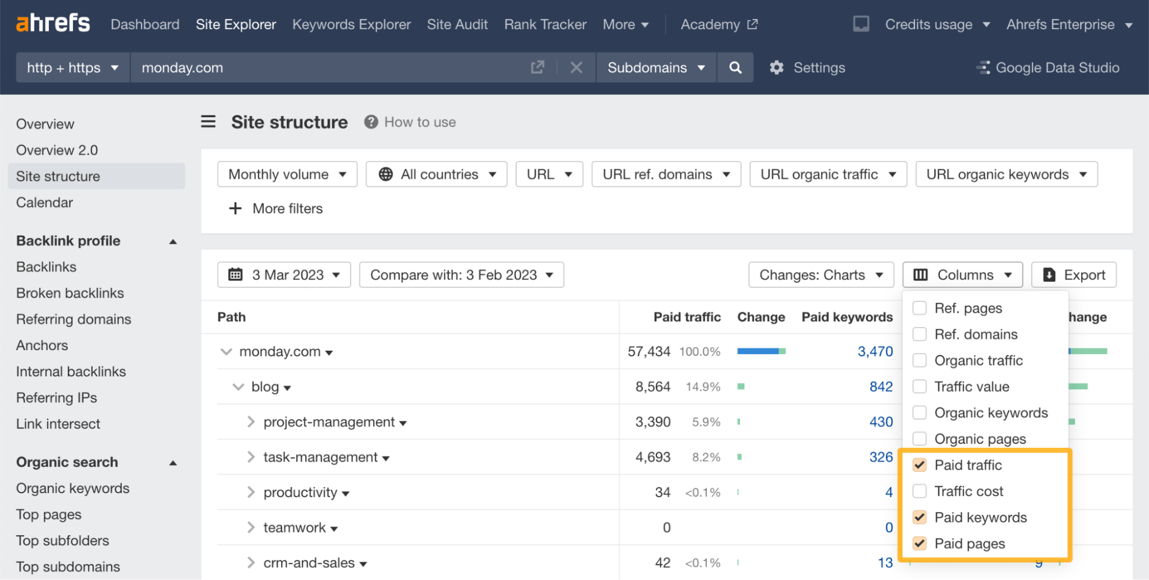Image resolution: width=1149 pixels, height=580 pixels.
Task: Check the Organic traffic column checkbox
Action: 920,360
